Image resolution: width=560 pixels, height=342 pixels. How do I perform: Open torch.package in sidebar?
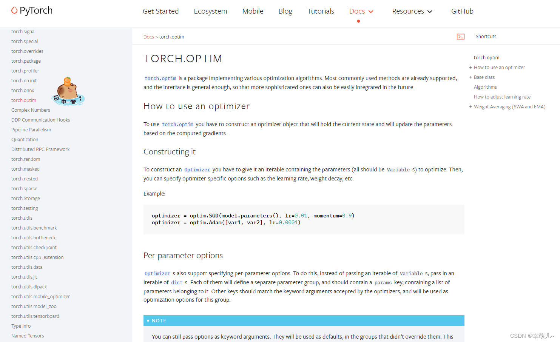coord(26,61)
